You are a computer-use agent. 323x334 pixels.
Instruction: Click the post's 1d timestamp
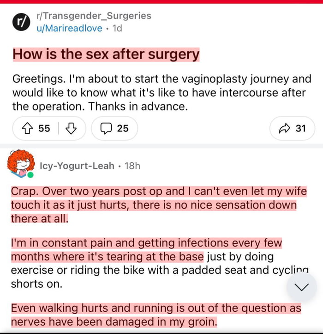[x=118, y=28]
